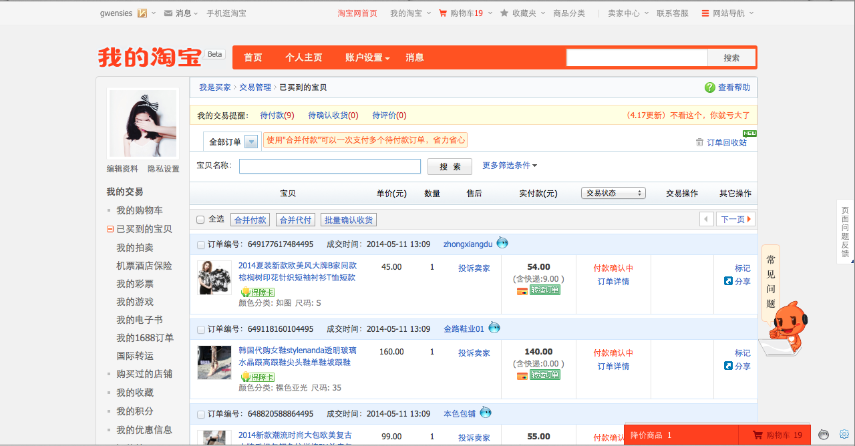Open the 页面问题反馈 side tab

coord(846,232)
